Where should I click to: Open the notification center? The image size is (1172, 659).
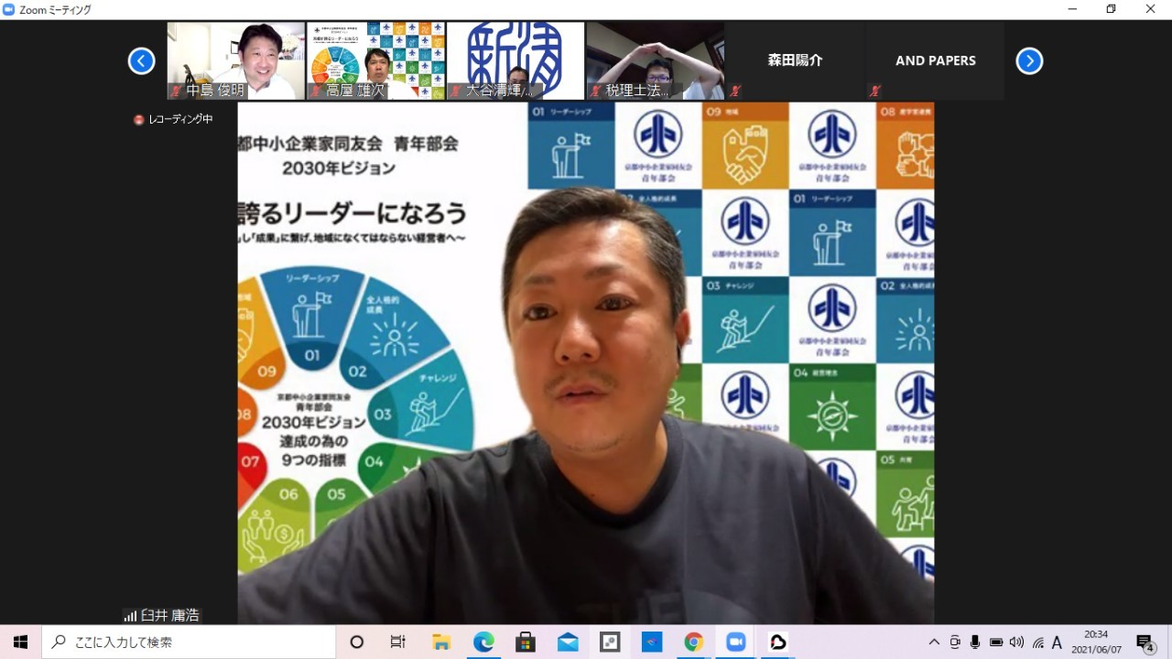coord(1145,642)
